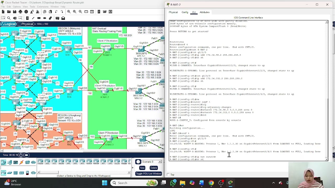Open the Network Information icon
335x188 pixels.
[x=26, y=12]
